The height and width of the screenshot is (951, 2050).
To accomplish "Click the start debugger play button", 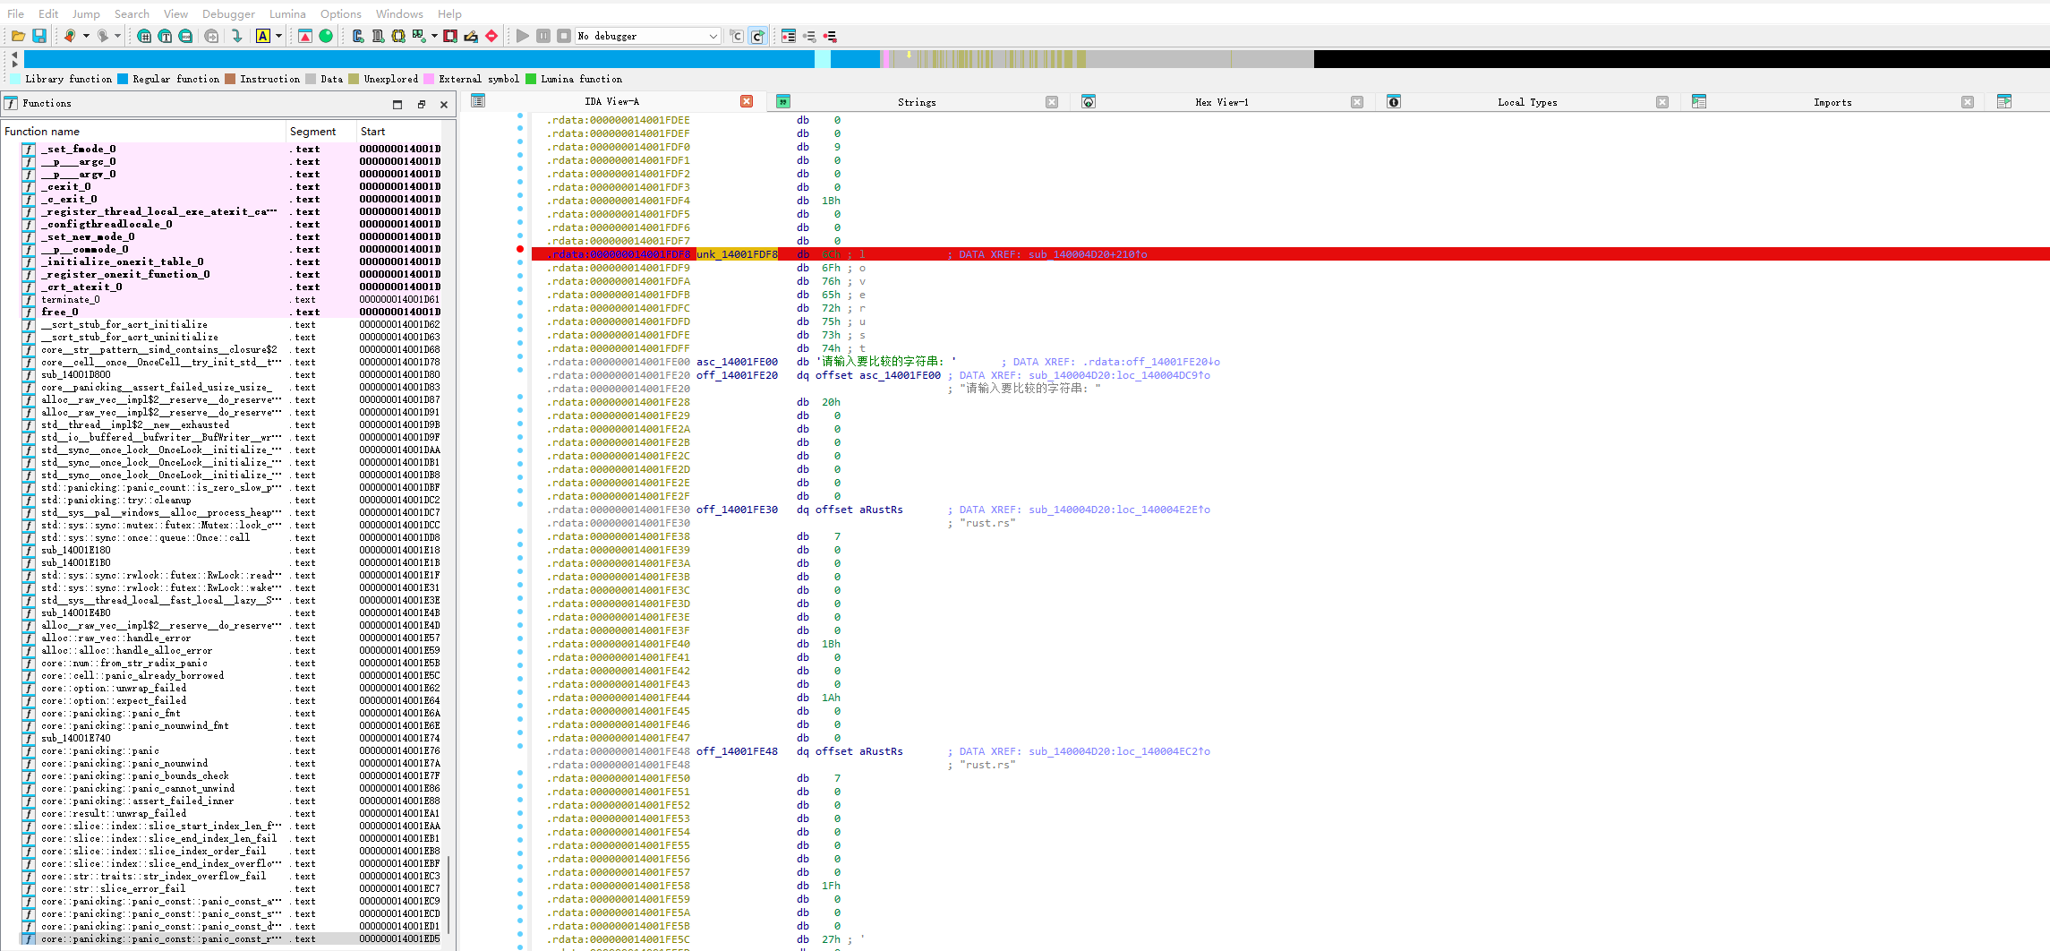I will (523, 36).
